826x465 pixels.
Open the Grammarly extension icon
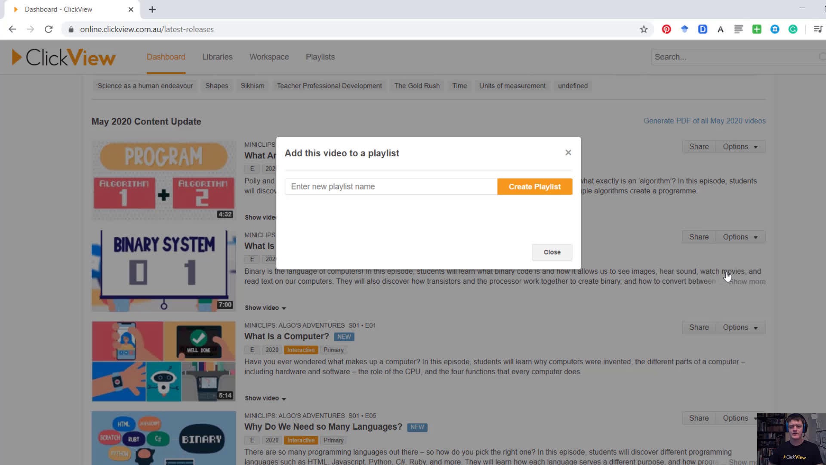(x=793, y=29)
